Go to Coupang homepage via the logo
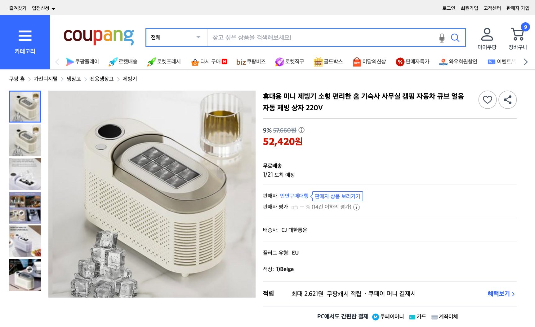The height and width of the screenshot is (327, 535). (x=99, y=36)
